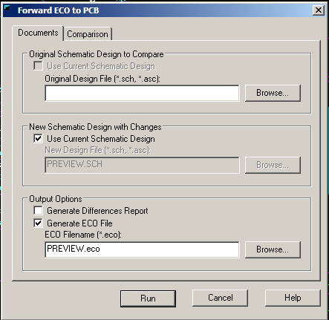Switch to the Comparison tab
This screenshot has width=329, height=320.
coord(88,34)
